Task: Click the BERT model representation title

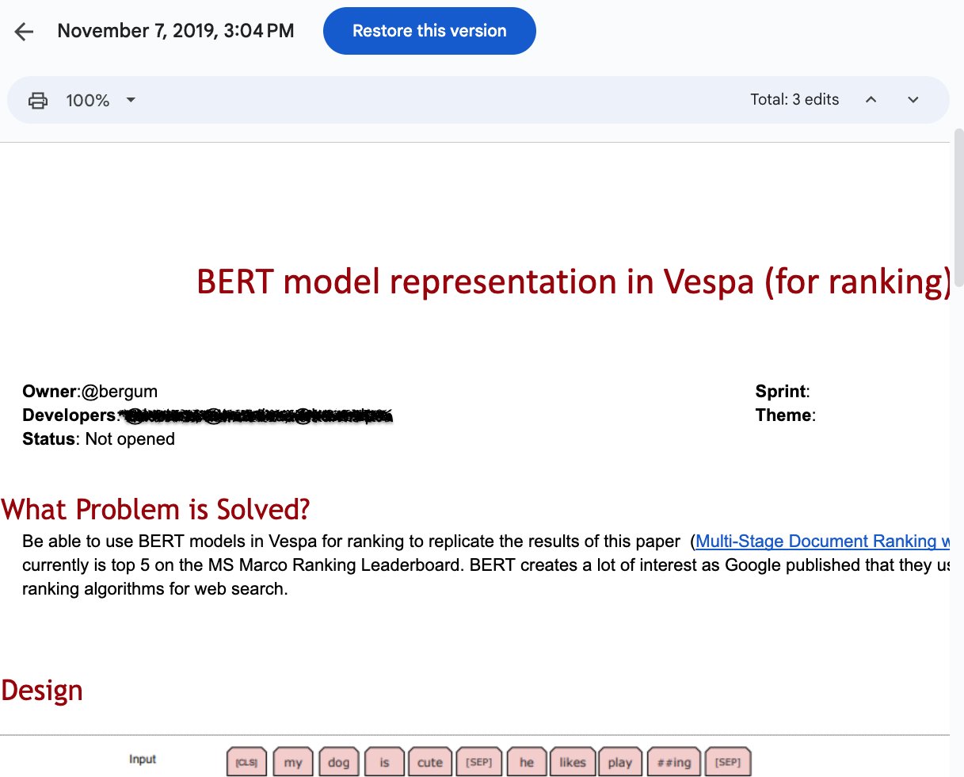Action: pos(573,281)
